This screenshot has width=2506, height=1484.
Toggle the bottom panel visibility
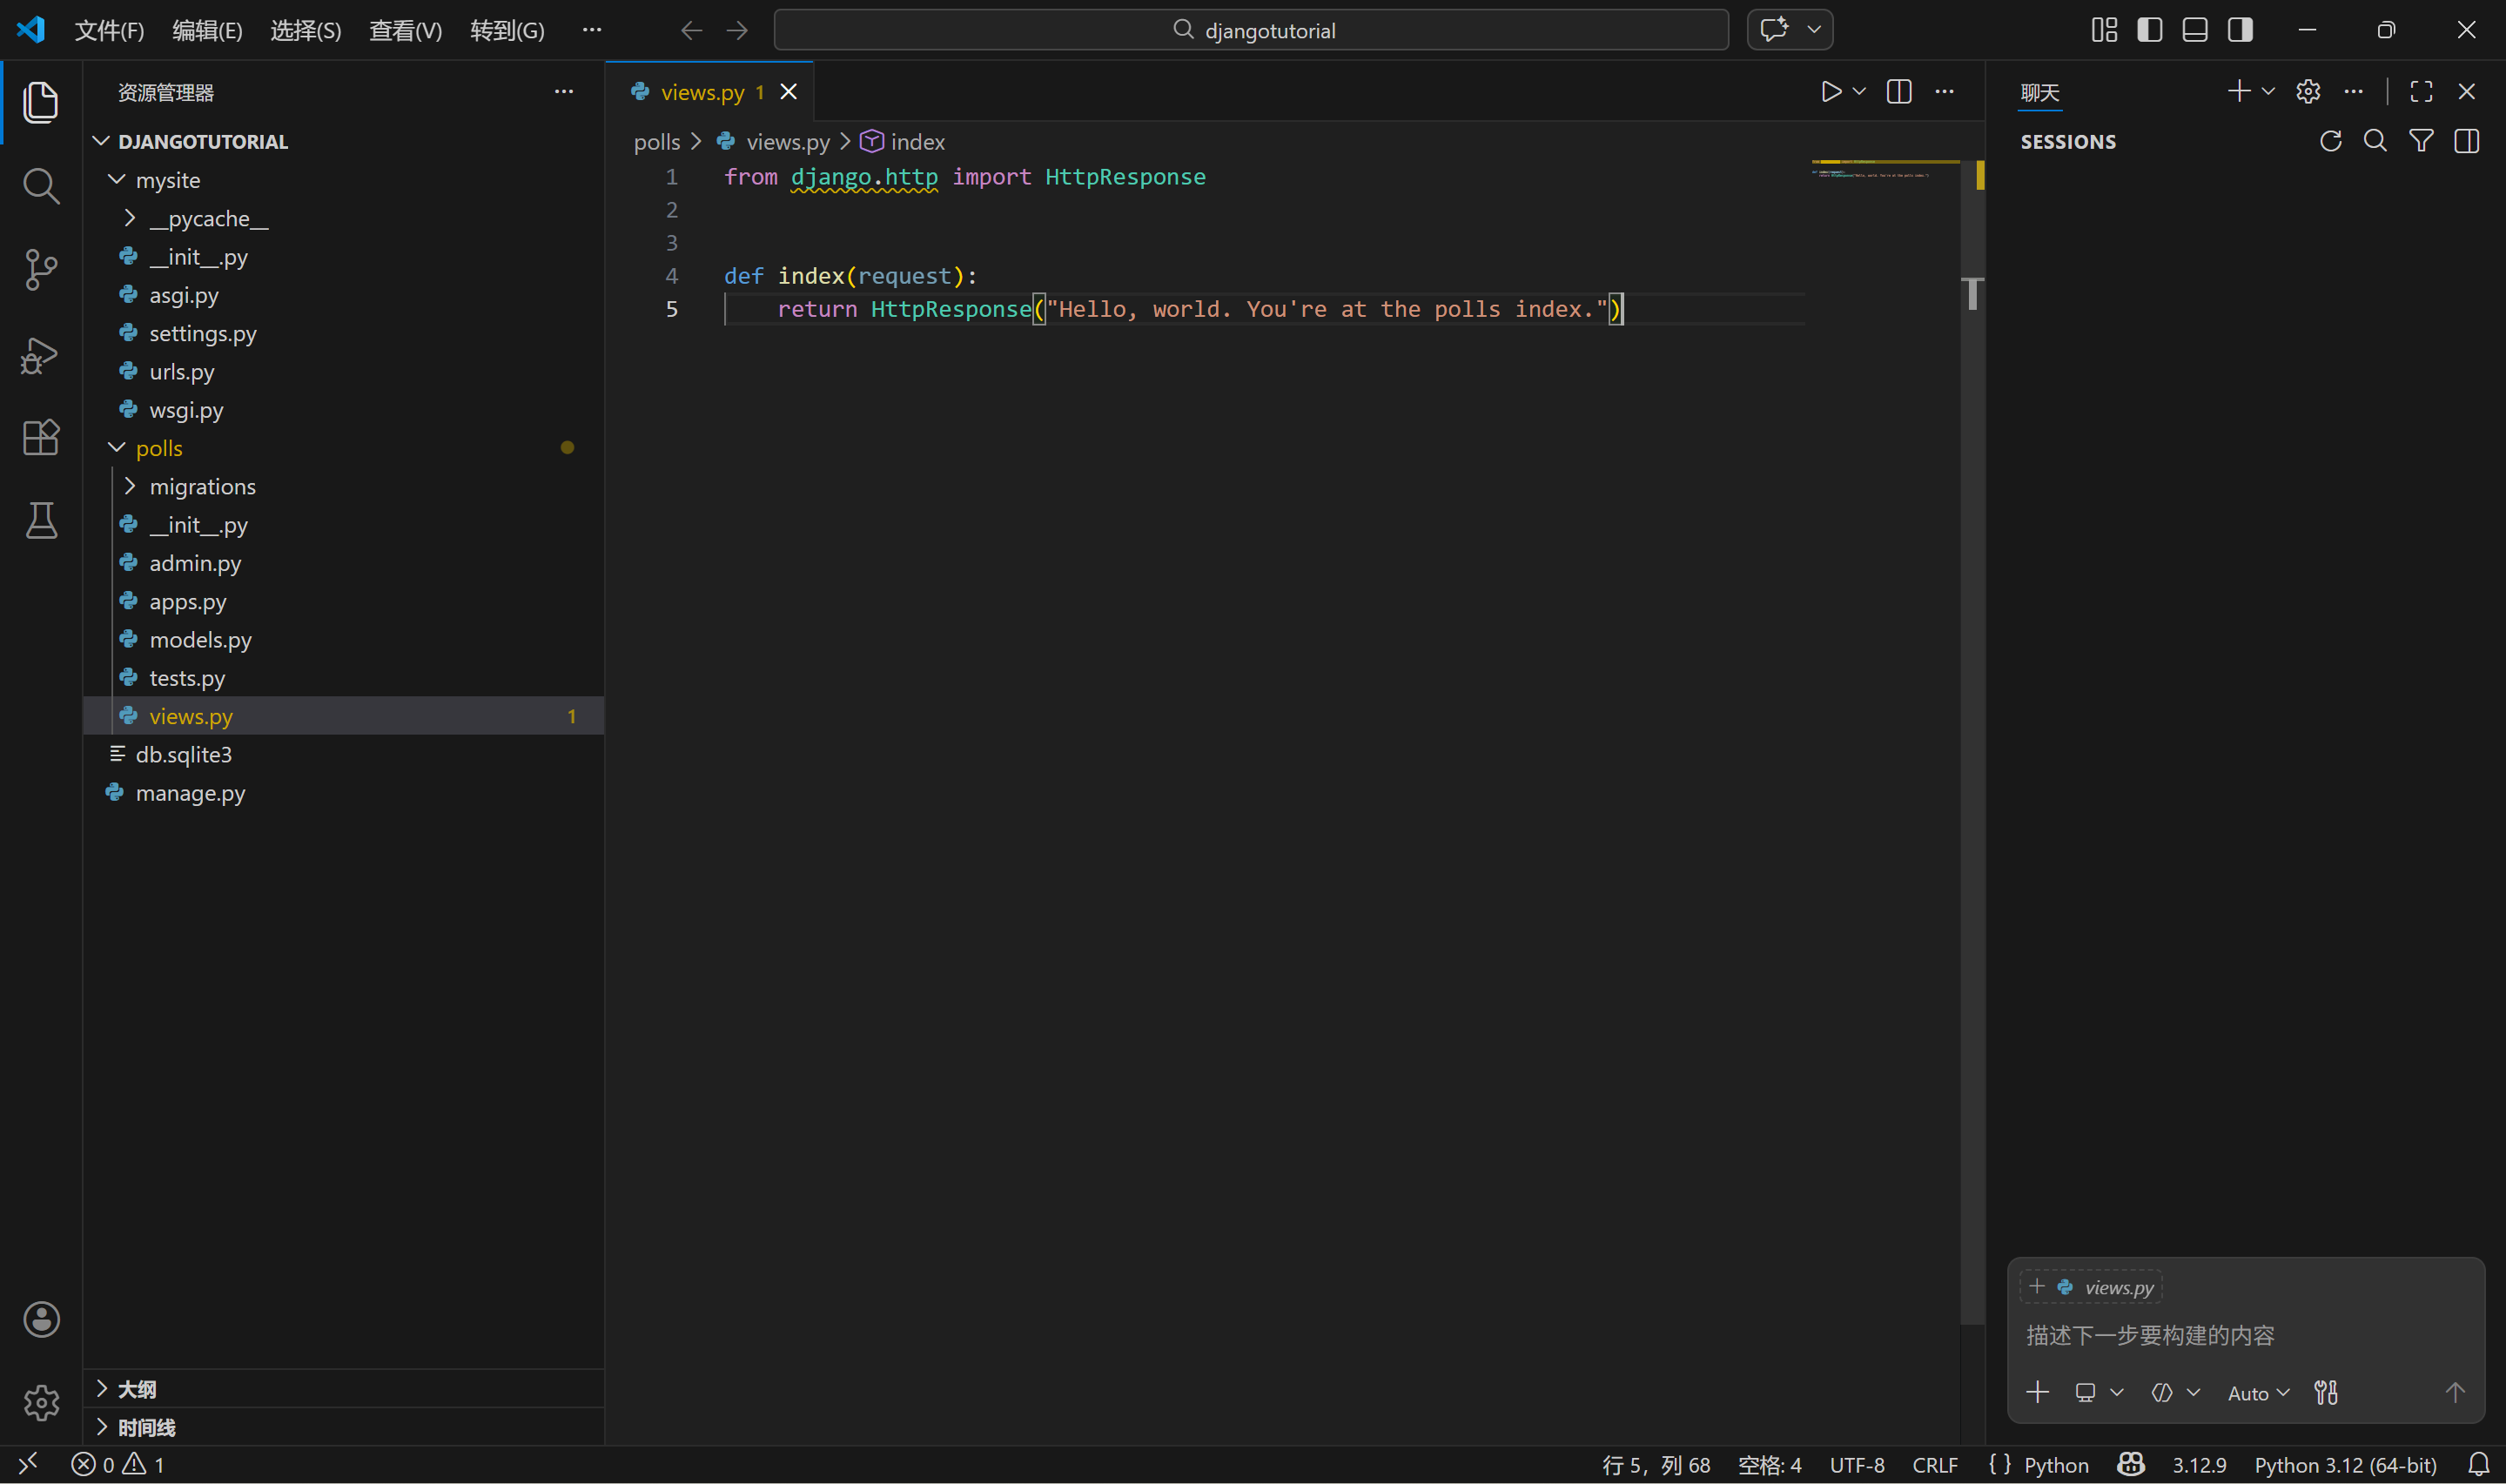point(2194,30)
